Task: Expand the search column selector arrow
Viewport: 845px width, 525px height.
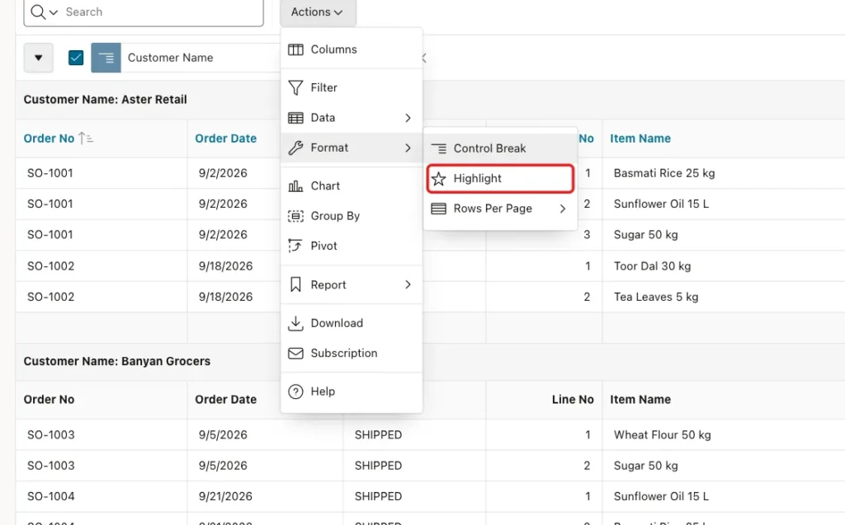Action: point(54,12)
